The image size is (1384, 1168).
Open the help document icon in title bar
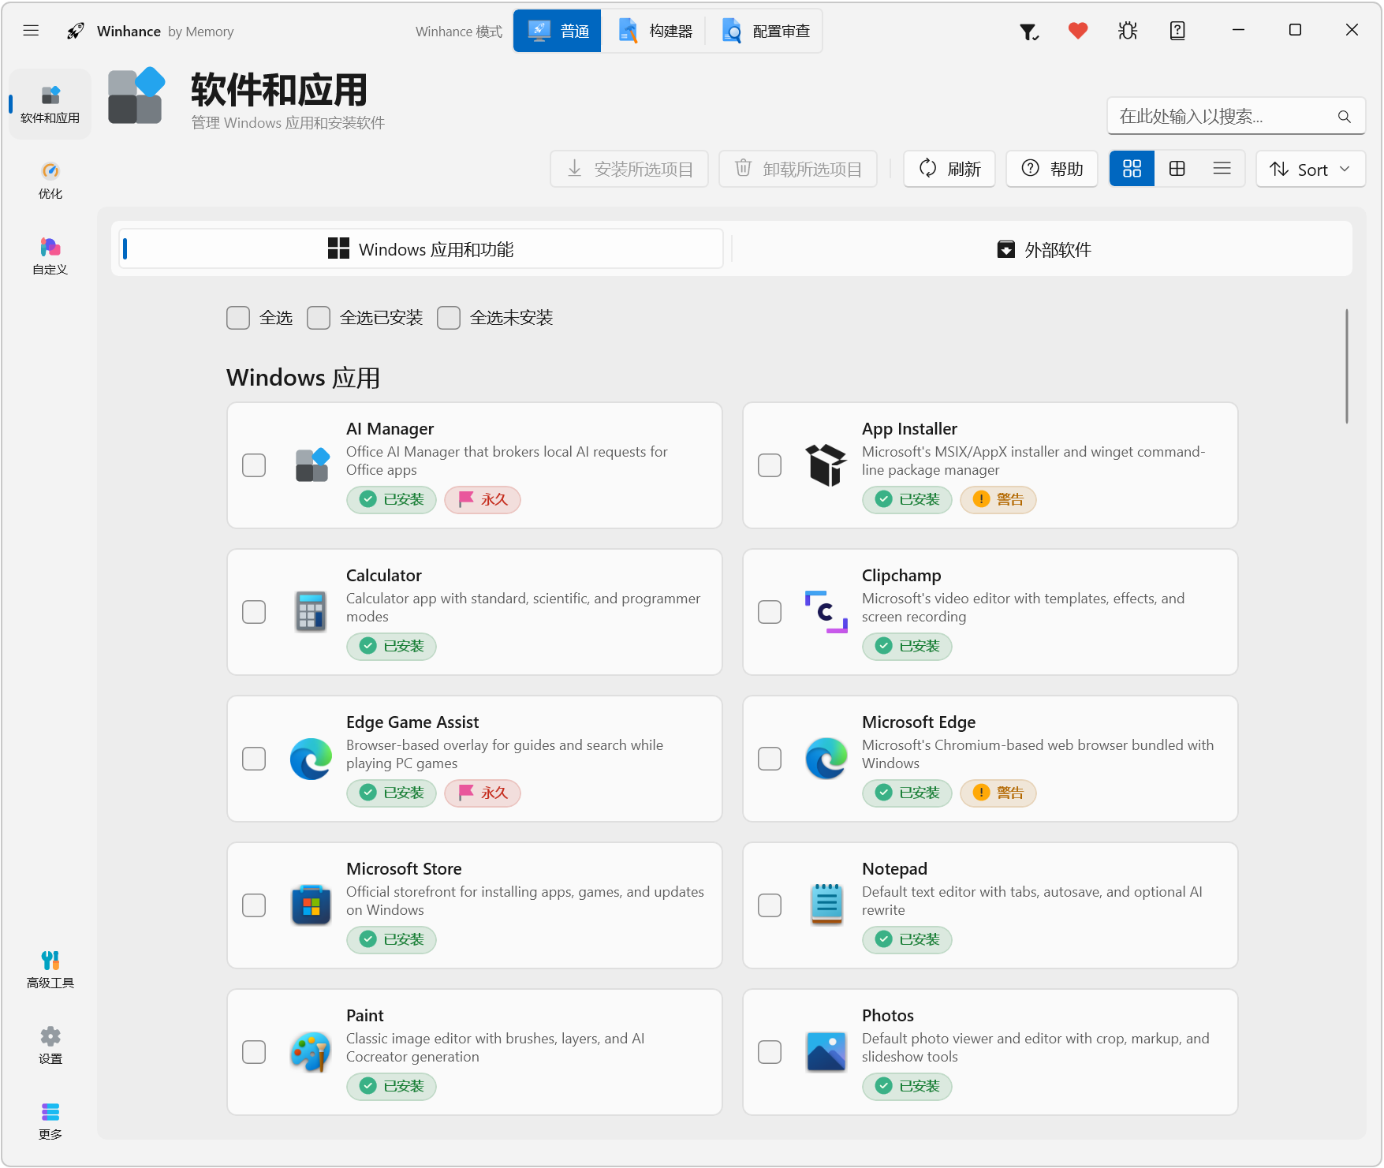[1177, 31]
